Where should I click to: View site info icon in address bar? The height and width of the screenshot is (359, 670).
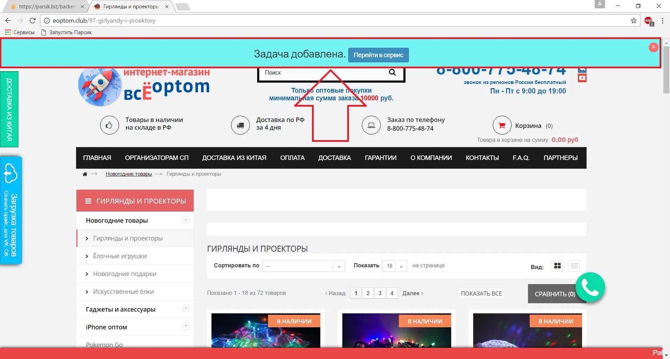point(47,21)
